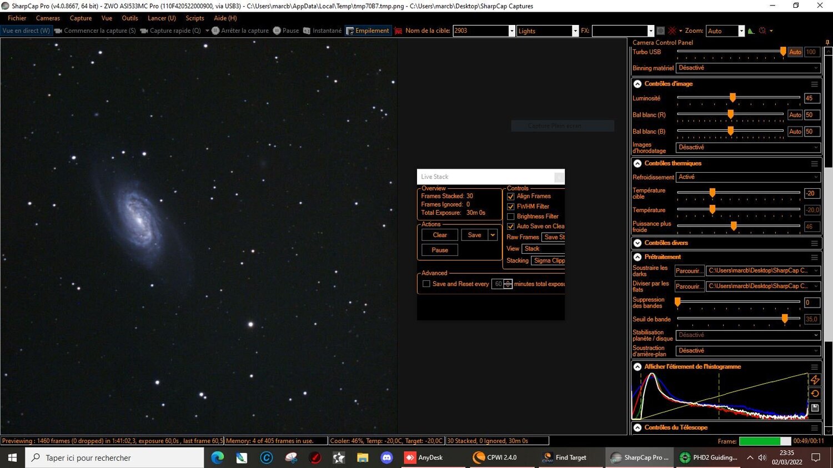This screenshot has height=468, width=833.
Task: Enable Save and Reset every option
Action: tap(426, 284)
